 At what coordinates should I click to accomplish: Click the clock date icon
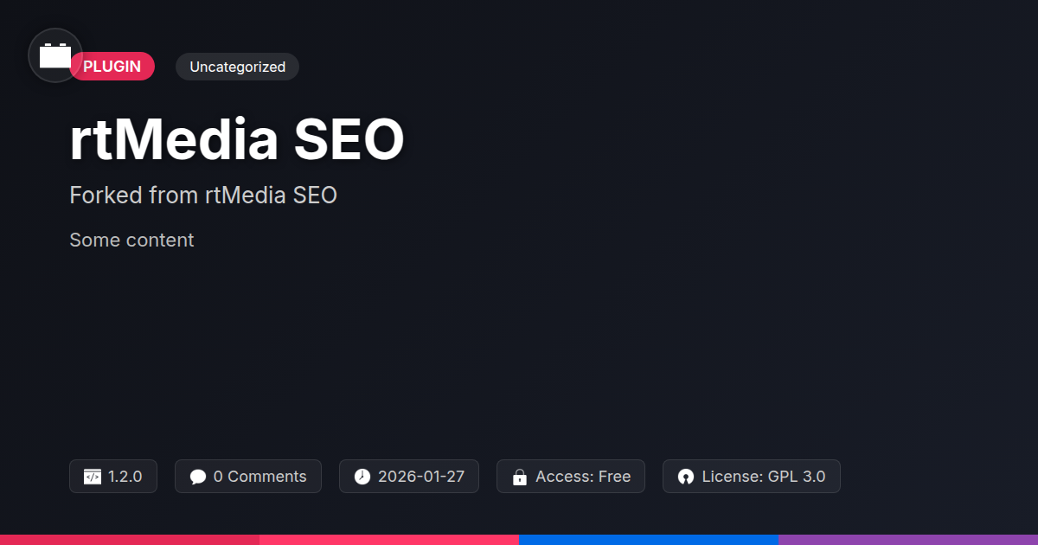[x=362, y=477]
